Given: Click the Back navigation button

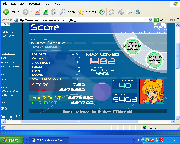Looking at the screenshot, I should pyautogui.click(x=9, y=12).
